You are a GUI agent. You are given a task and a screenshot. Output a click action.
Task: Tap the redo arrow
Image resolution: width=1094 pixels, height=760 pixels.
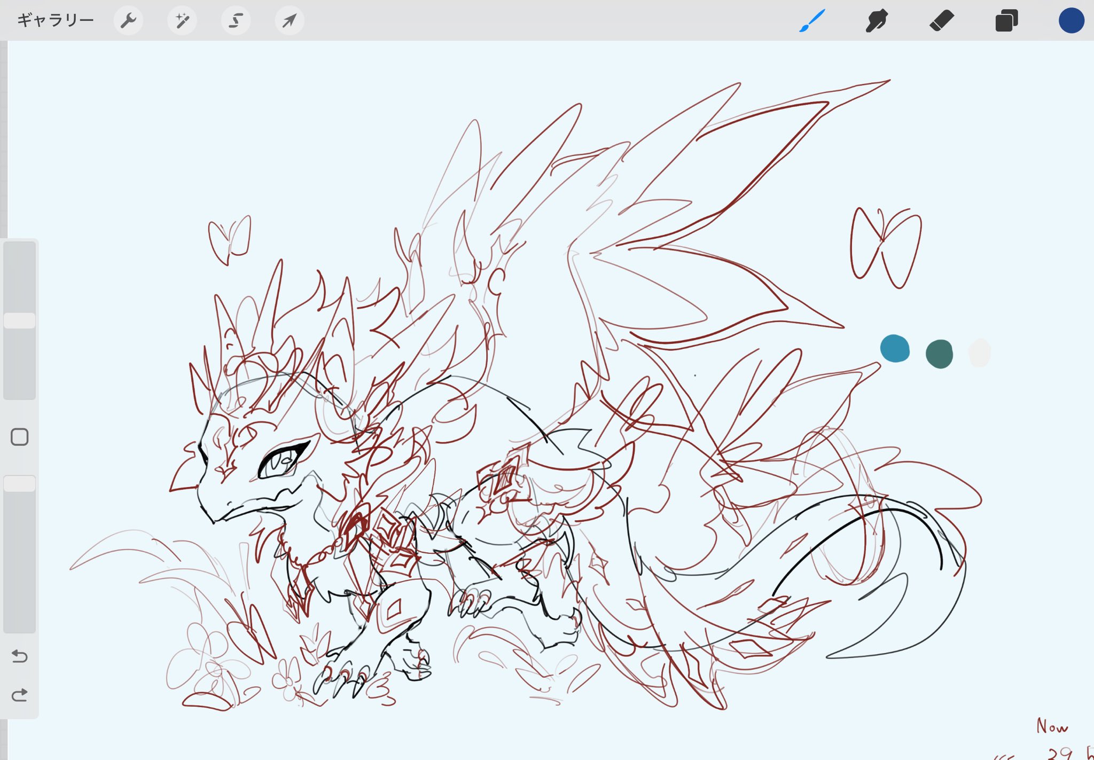20,695
